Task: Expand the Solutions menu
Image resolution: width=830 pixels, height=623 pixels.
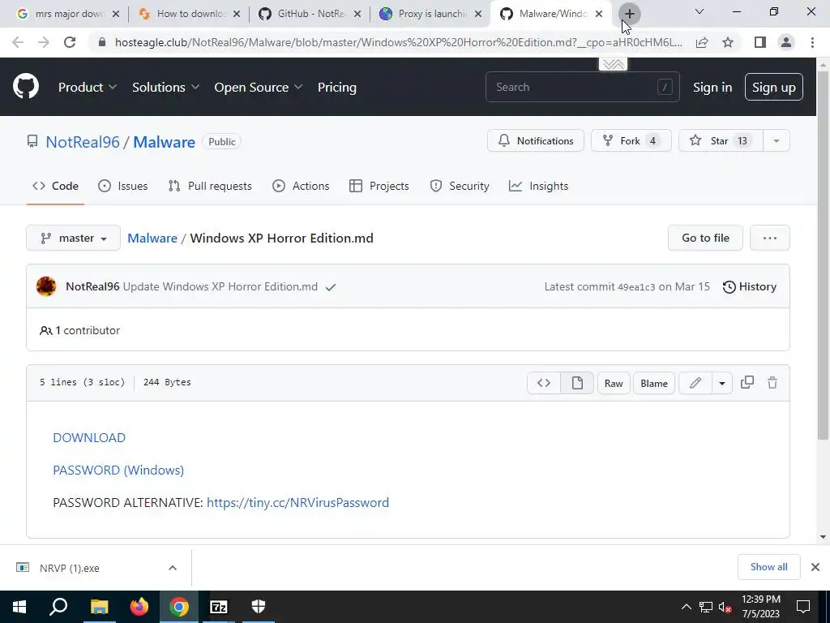Action: coord(165,87)
